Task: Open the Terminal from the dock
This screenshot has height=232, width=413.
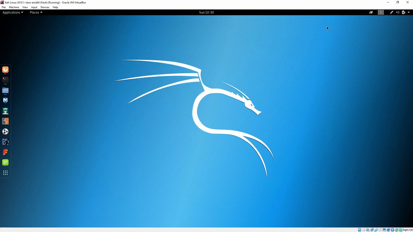Action: (x=5, y=80)
